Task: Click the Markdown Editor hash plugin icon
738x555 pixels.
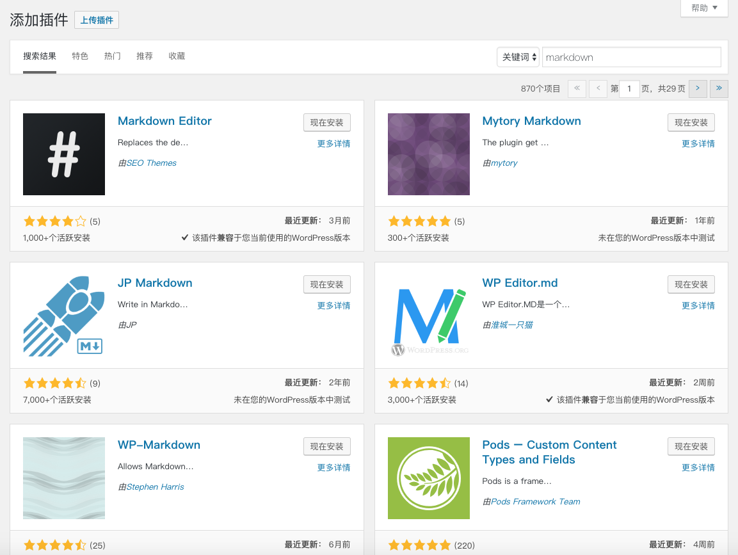Action: pyautogui.click(x=64, y=154)
